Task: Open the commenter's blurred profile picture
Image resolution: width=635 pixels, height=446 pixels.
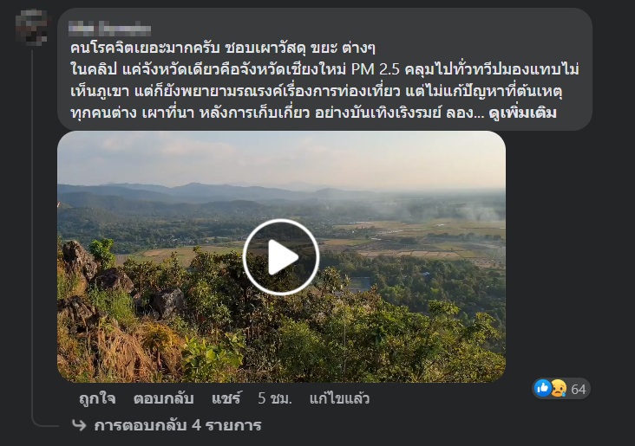Action: (31, 27)
